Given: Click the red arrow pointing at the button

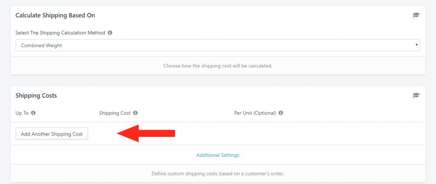Looking at the screenshot, I should tap(146, 133).
